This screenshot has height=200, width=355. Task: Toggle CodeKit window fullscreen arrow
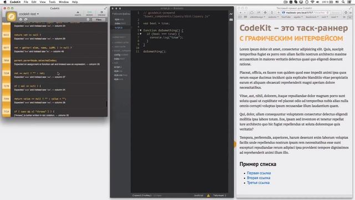point(105,8)
